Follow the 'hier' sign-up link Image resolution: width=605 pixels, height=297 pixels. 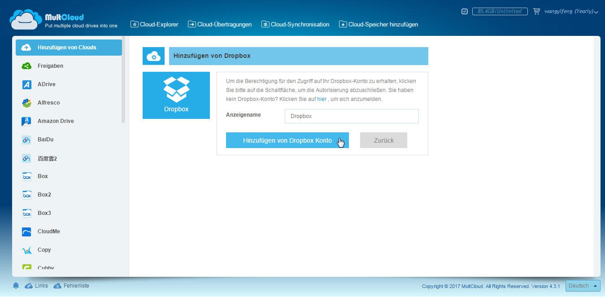[322, 99]
